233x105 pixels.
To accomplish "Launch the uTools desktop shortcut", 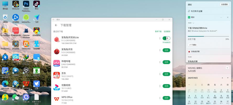I will tap(26, 71).
